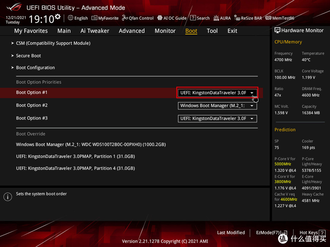Launch Qfan Control fan icon
330x247 pixels.
[x=125, y=18]
